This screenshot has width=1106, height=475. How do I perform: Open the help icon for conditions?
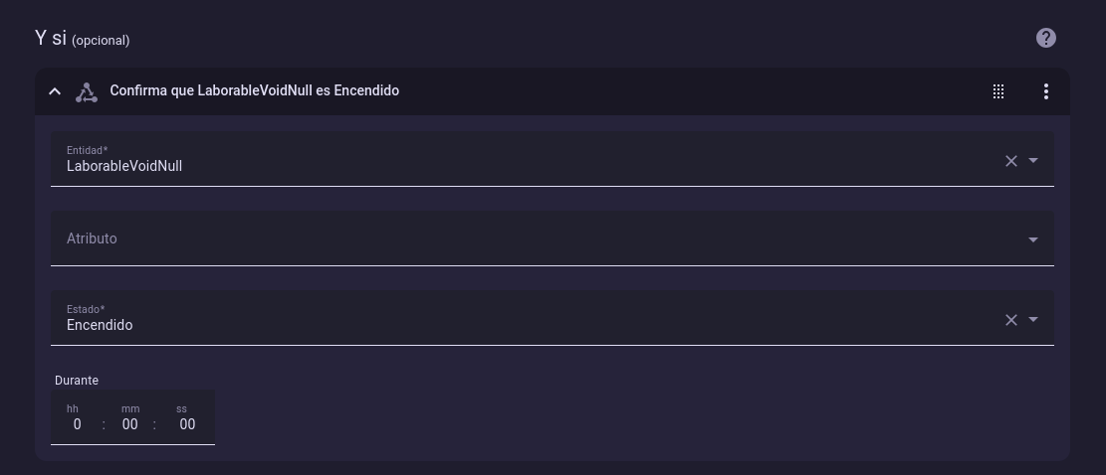[1045, 38]
